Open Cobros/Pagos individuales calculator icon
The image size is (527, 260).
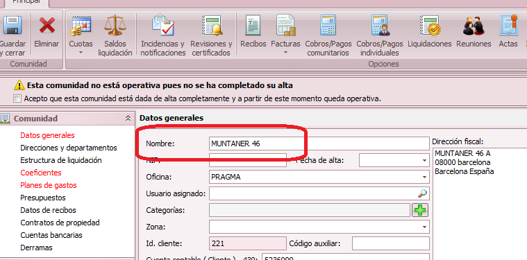click(380, 25)
